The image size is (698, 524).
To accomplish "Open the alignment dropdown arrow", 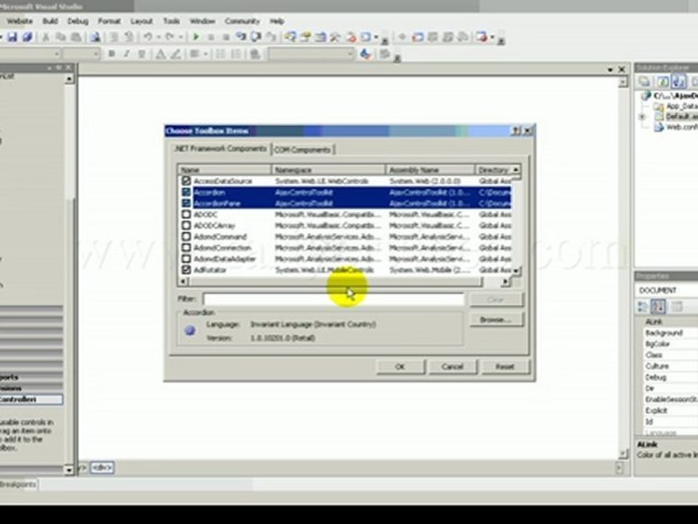I will (205, 55).
